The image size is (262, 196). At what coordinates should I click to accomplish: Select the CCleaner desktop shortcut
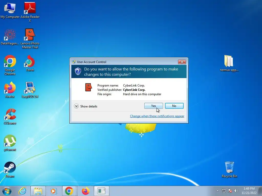click(10, 116)
